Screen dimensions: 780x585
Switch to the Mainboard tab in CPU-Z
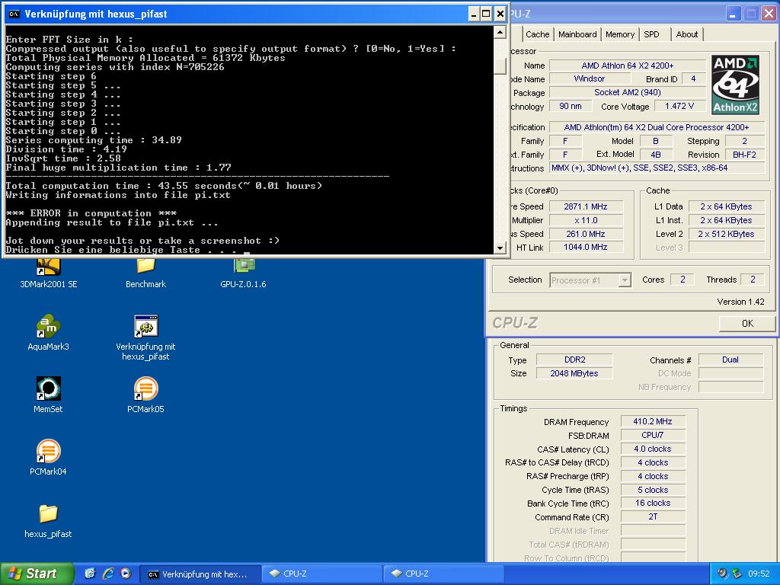coord(577,34)
